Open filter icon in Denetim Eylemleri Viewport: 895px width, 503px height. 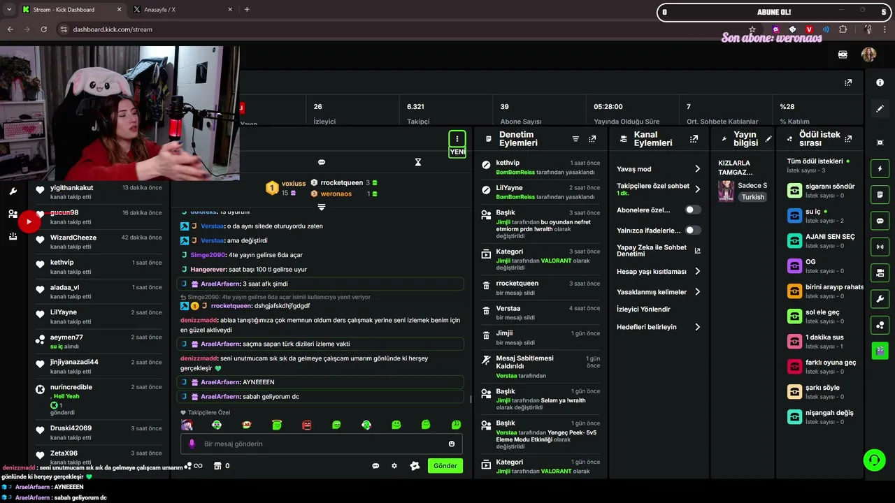click(x=575, y=139)
